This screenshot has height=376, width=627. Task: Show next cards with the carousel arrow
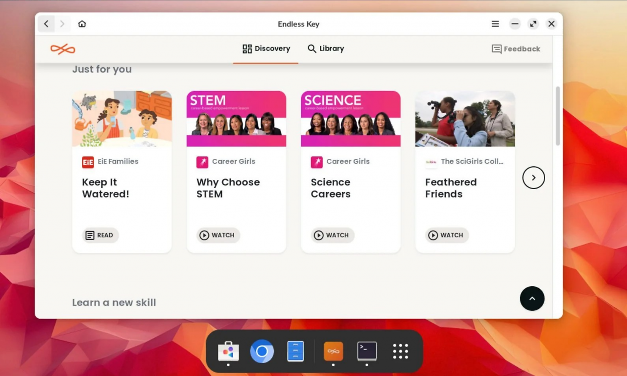click(533, 177)
